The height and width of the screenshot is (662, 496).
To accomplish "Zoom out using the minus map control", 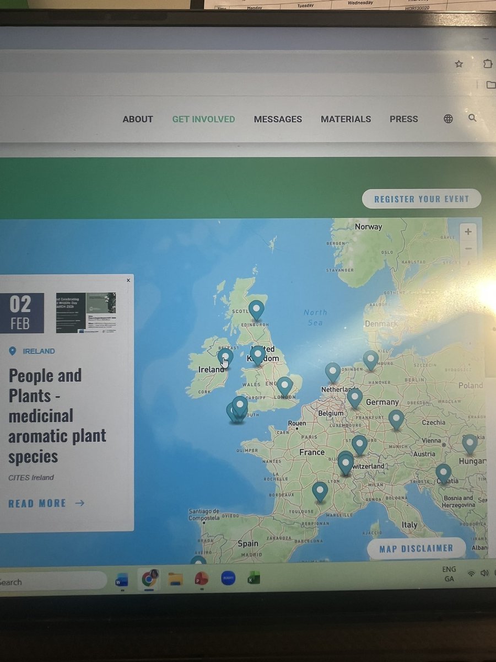I will click(x=467, y=249).
